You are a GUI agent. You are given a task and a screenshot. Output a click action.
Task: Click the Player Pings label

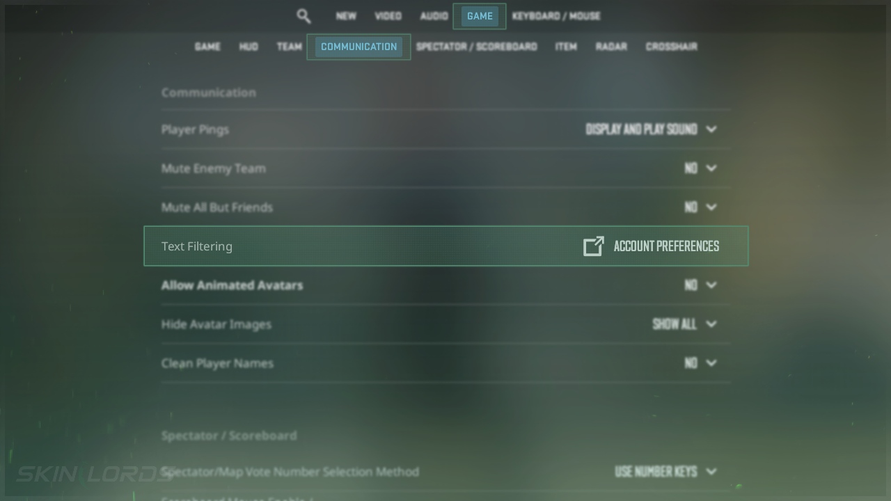point(195,129)
